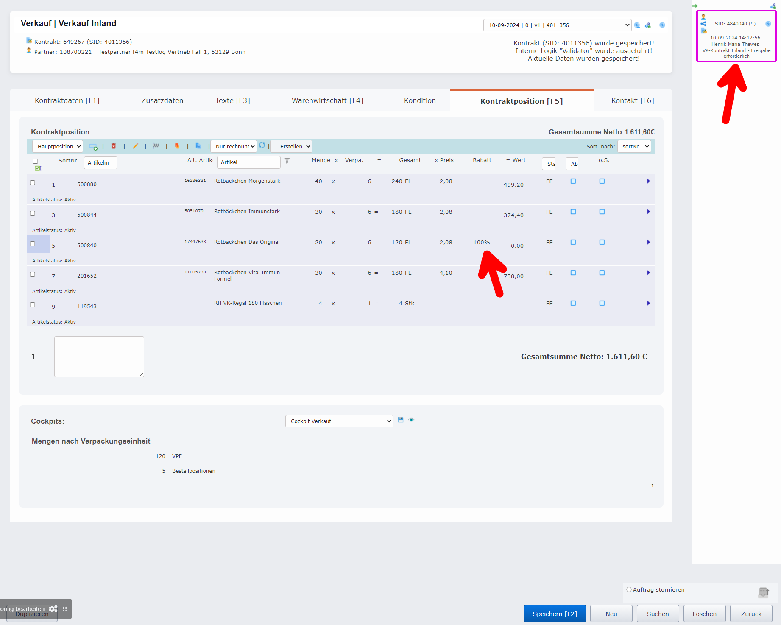Click the add new position icon
781x625 pixels.
tap(93, 147)
